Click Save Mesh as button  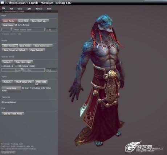[40, 21]
